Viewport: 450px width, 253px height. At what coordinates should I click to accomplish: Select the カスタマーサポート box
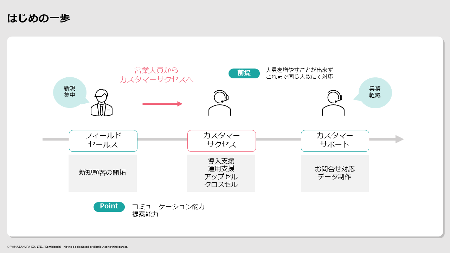335,141
